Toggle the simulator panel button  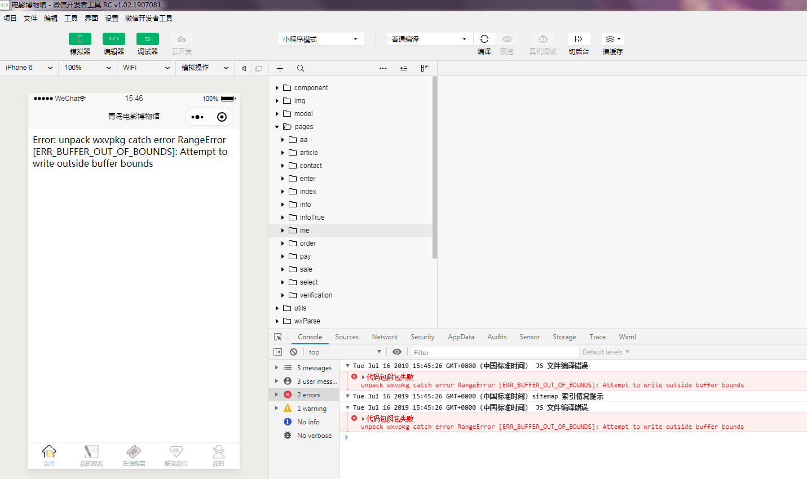pos(80,39)
